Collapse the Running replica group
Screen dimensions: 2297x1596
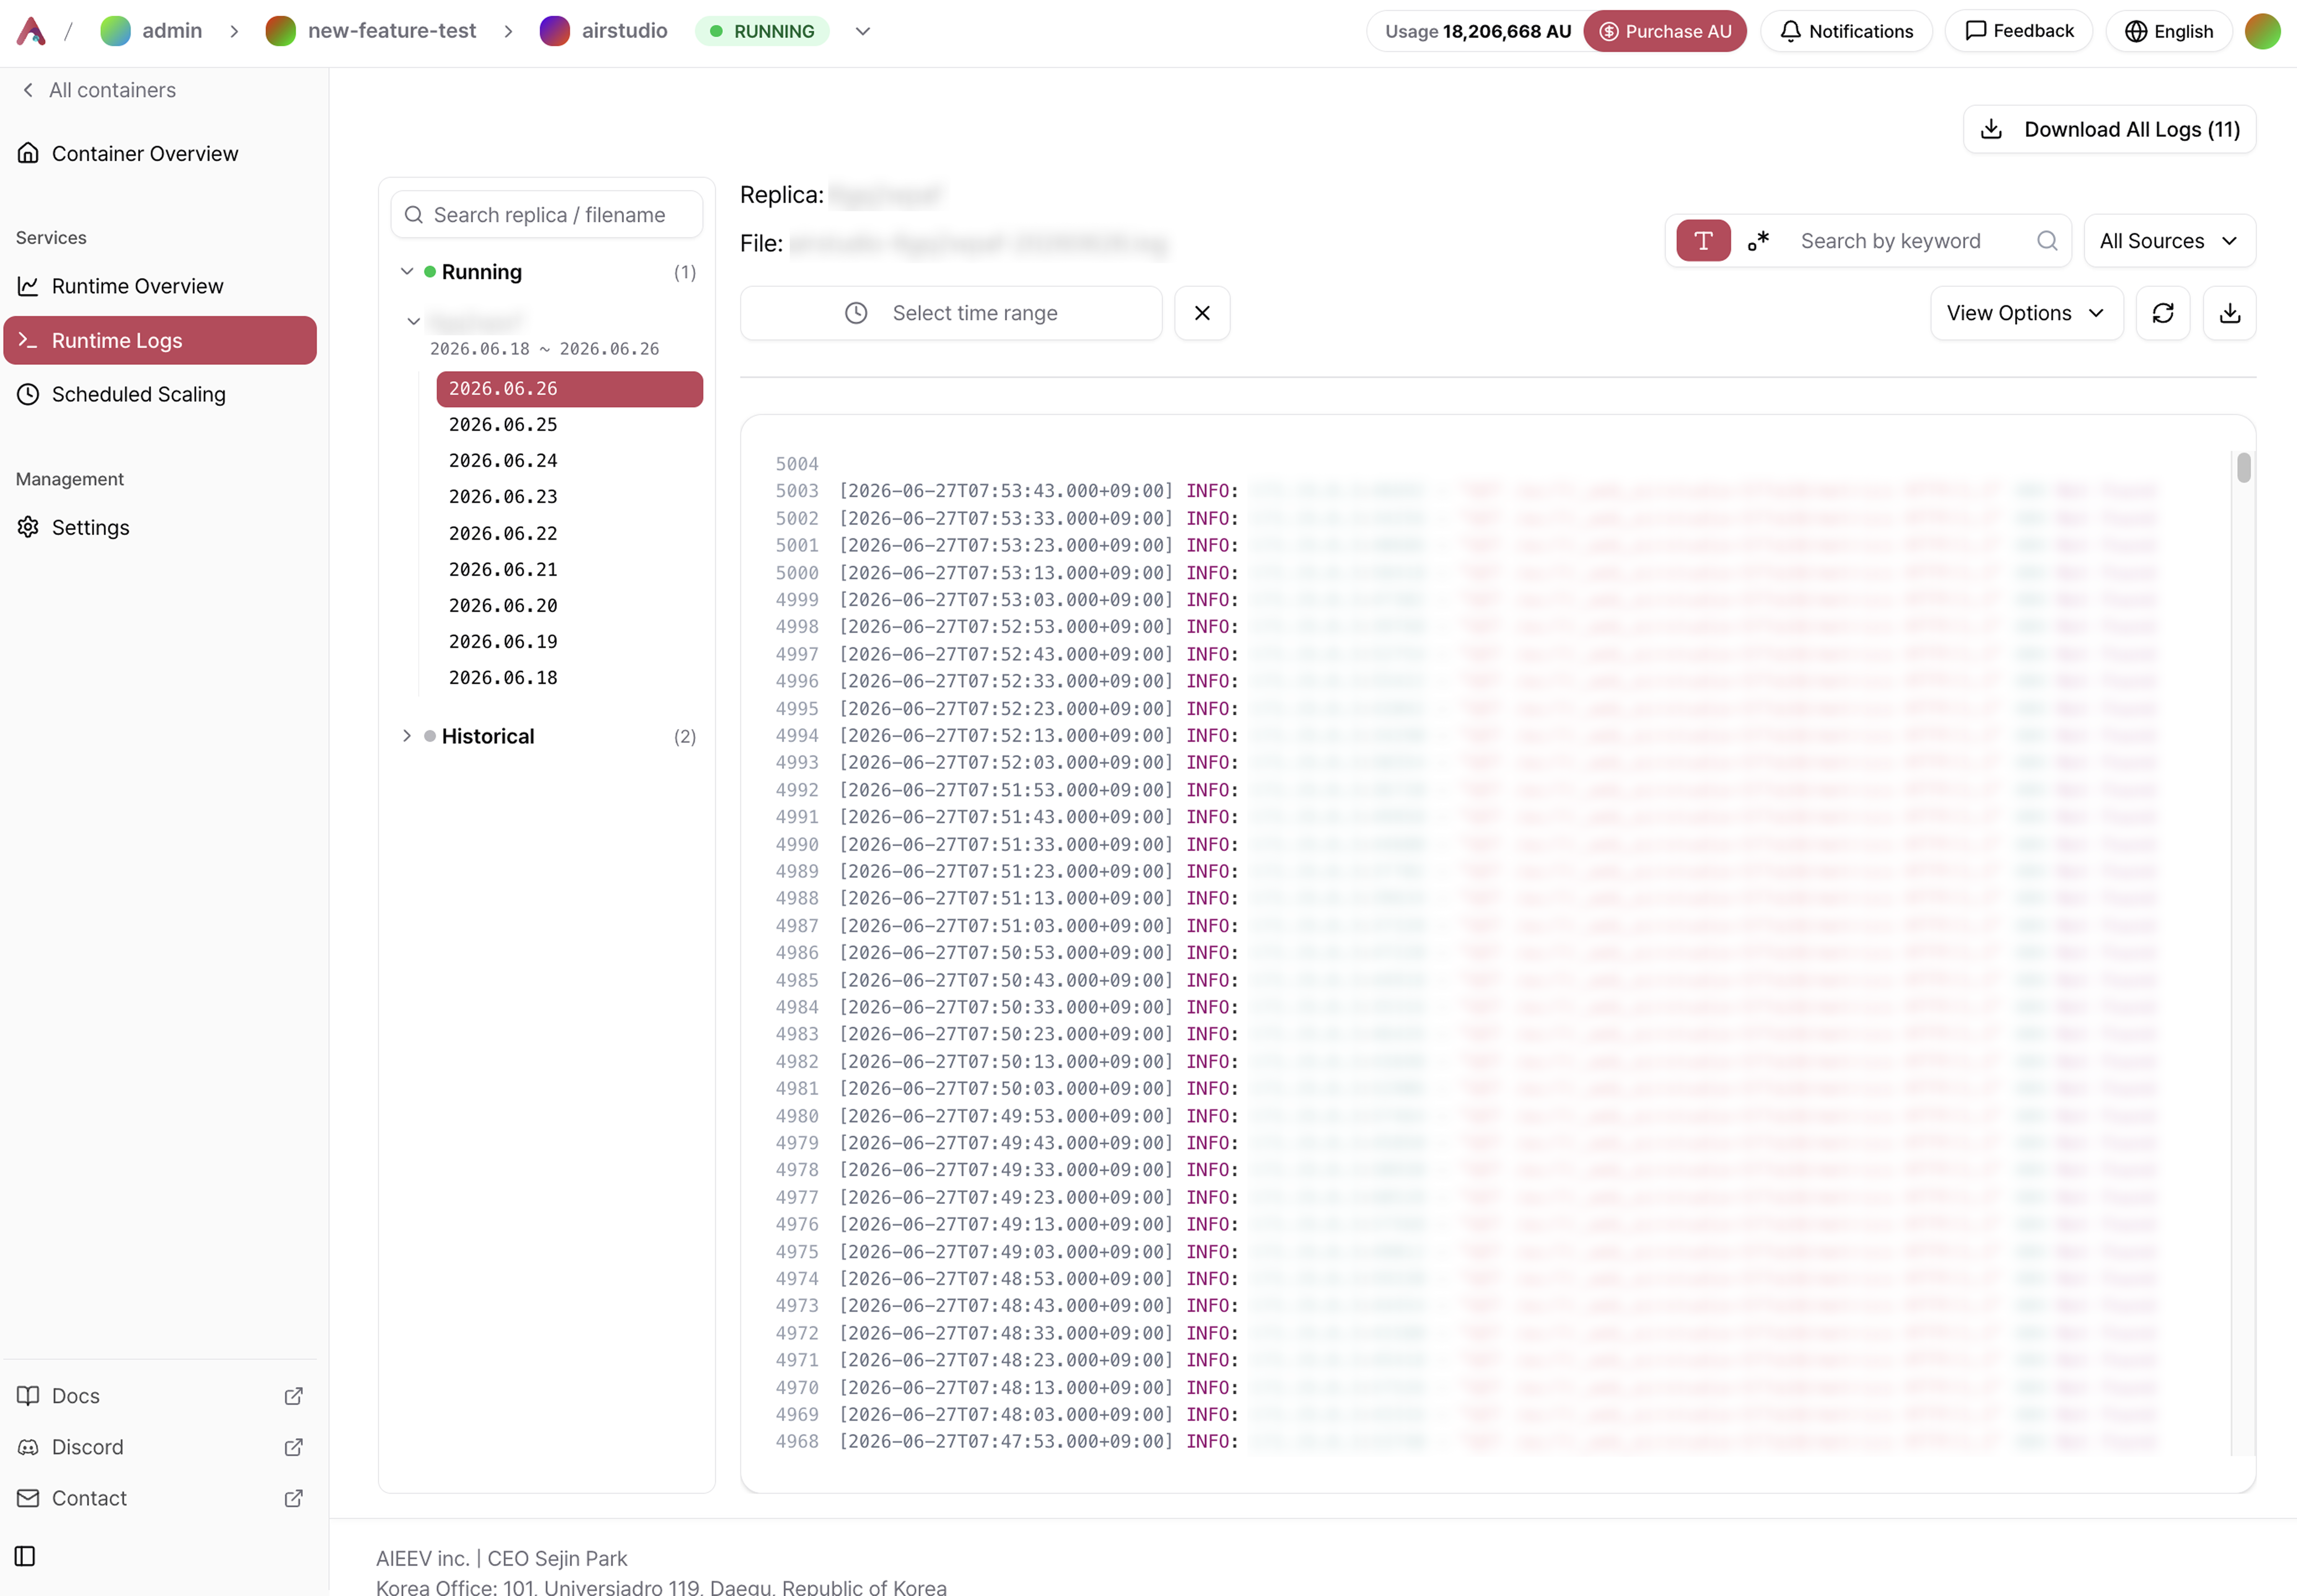[x=407, y=272]
